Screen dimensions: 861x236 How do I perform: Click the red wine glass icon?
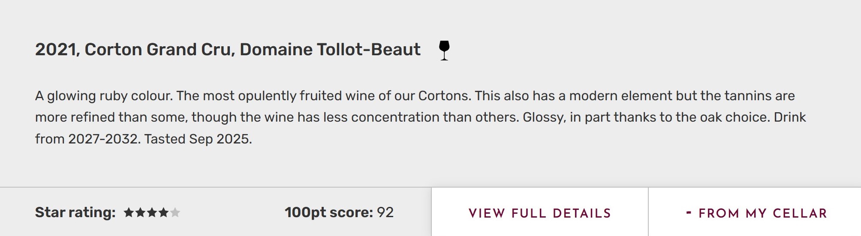click(444, 50)
